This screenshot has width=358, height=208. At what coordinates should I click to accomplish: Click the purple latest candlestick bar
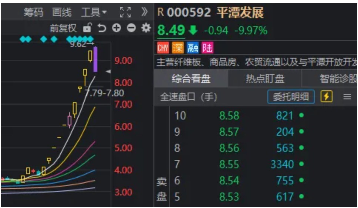pos(95,59)
